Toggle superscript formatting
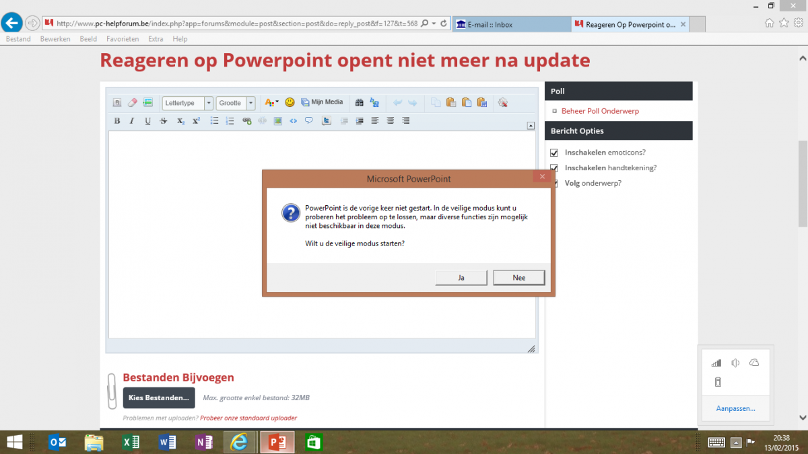 196,121
